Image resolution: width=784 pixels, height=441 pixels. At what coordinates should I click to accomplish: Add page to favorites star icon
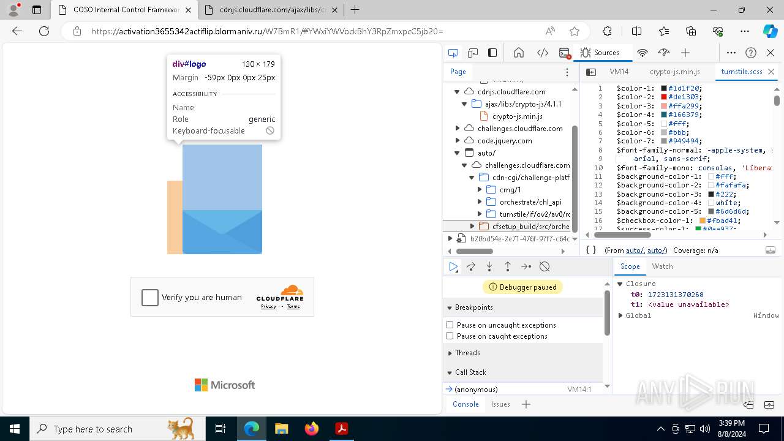(574, 31)
